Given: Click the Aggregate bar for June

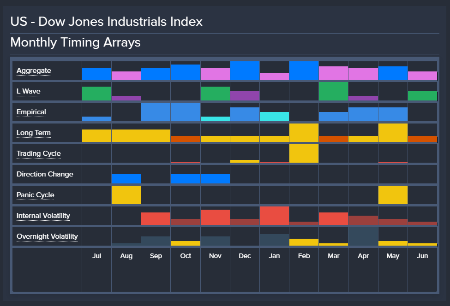Looking at the screenshot, I should click(422, 76).
